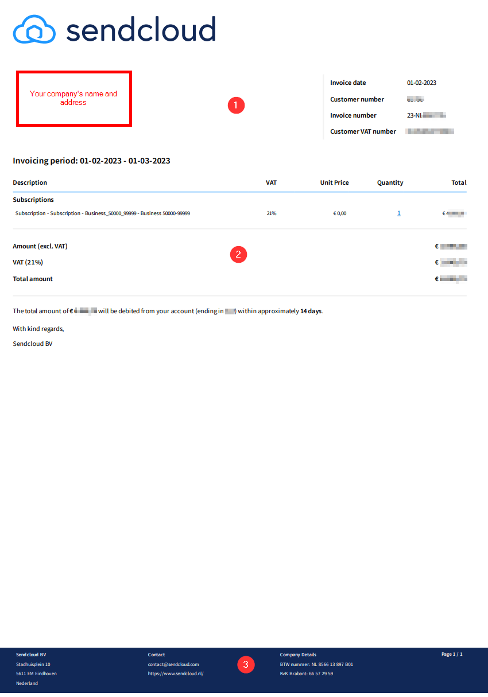Click the "Page 1 / 1" page indicator
This screenshot has width=488, height=697.
coord(452,654)
